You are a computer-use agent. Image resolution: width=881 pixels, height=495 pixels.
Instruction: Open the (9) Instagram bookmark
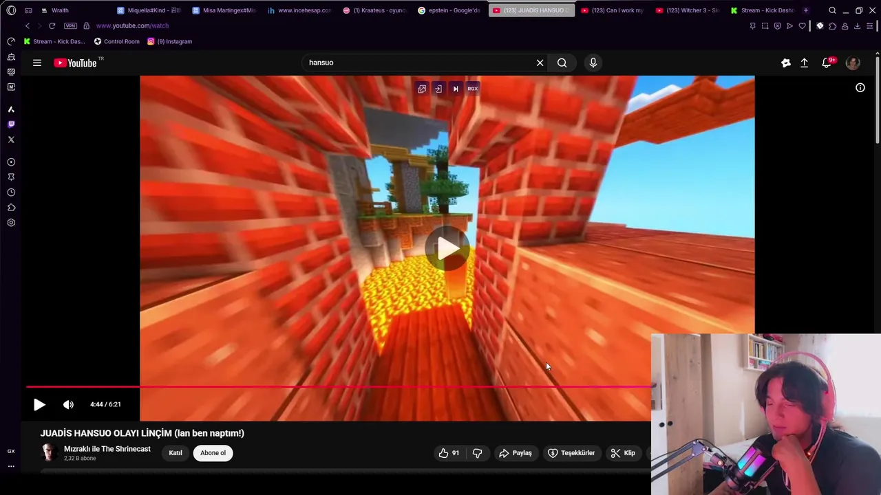(x=170, y=41)
